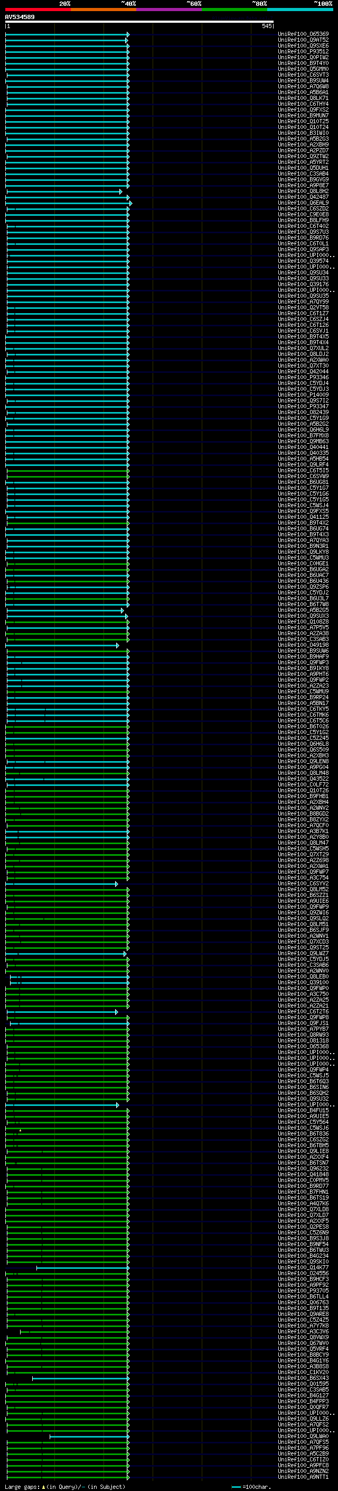This screenshot has height=1491, width=338.
Task: Select hit label UniRef100_A9PHT6
Action: [303, 674]
